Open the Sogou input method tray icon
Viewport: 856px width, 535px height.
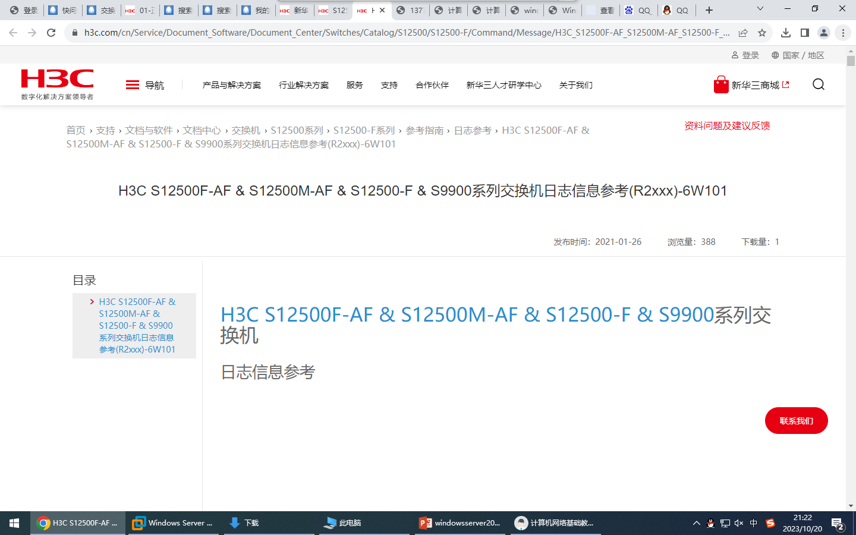pos(770,523)
